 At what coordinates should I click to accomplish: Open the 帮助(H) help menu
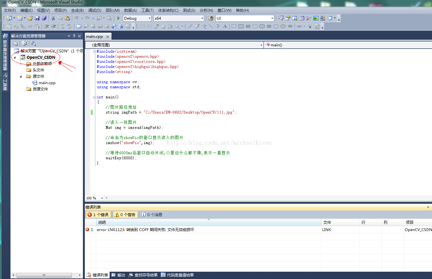[242, 10]
